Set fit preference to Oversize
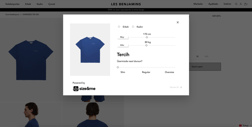Viewport: 252px width, 127px height. coord(169,72)
